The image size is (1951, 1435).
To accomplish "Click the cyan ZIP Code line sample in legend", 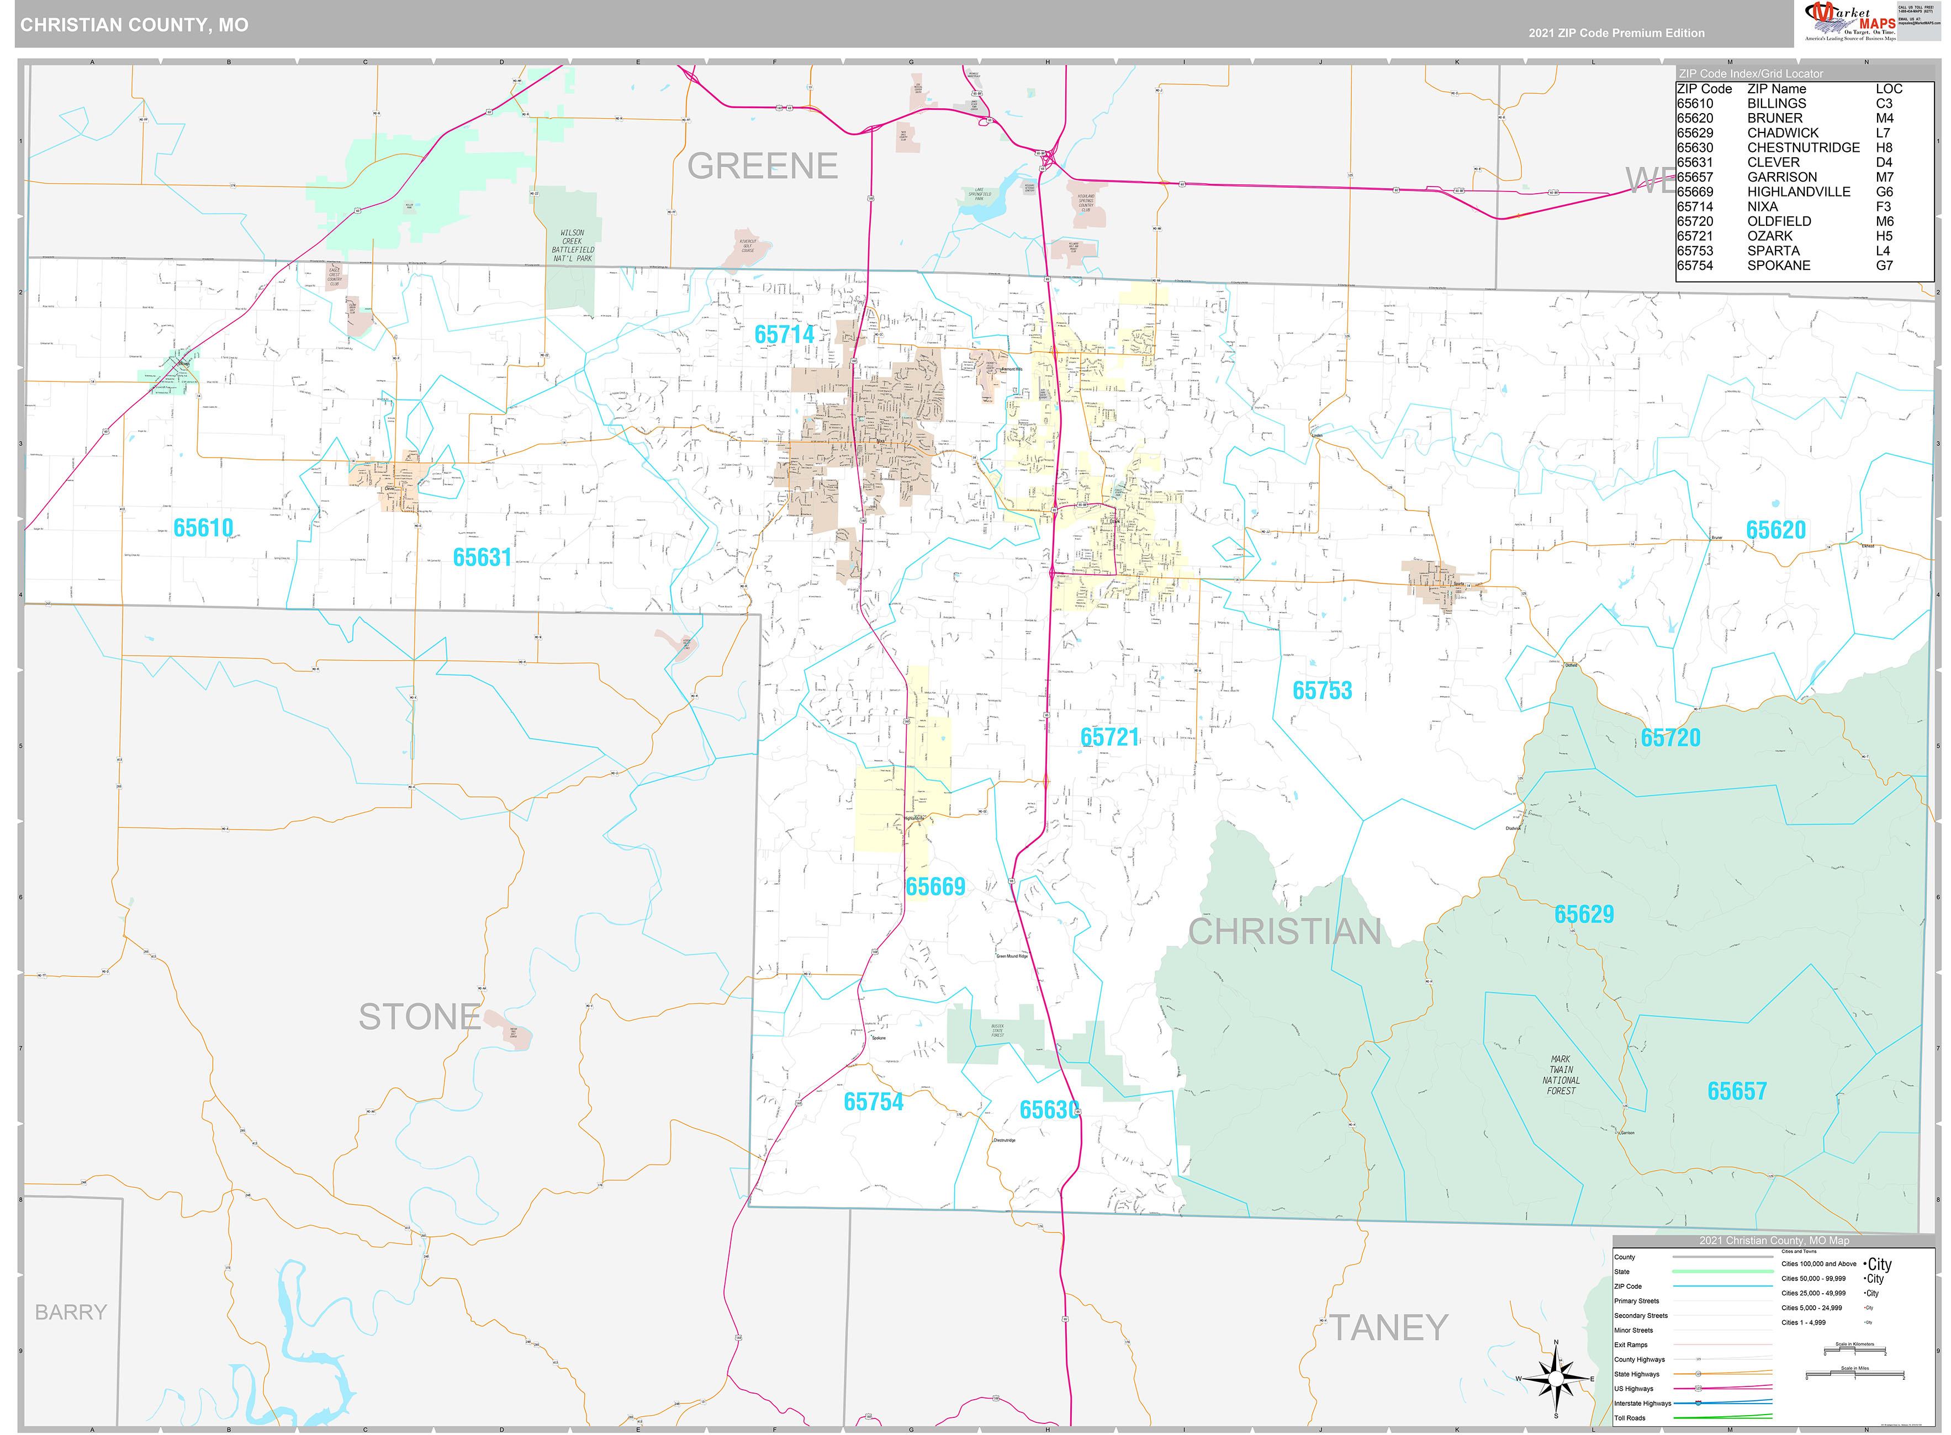I will [x=1722, y=1287].
